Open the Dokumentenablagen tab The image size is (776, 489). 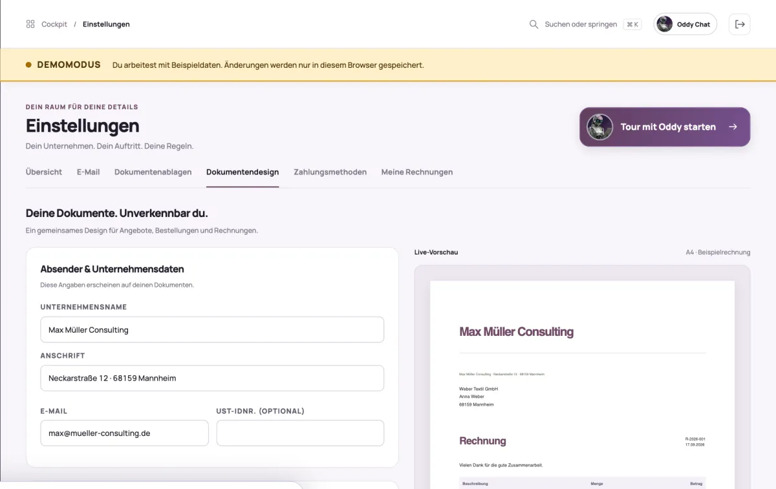pyautogui.click(x=153, y=172)
